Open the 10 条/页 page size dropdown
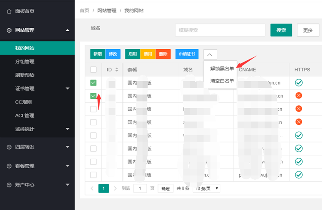The width and height of the screenshot is (322, 210). coord(207,189)
